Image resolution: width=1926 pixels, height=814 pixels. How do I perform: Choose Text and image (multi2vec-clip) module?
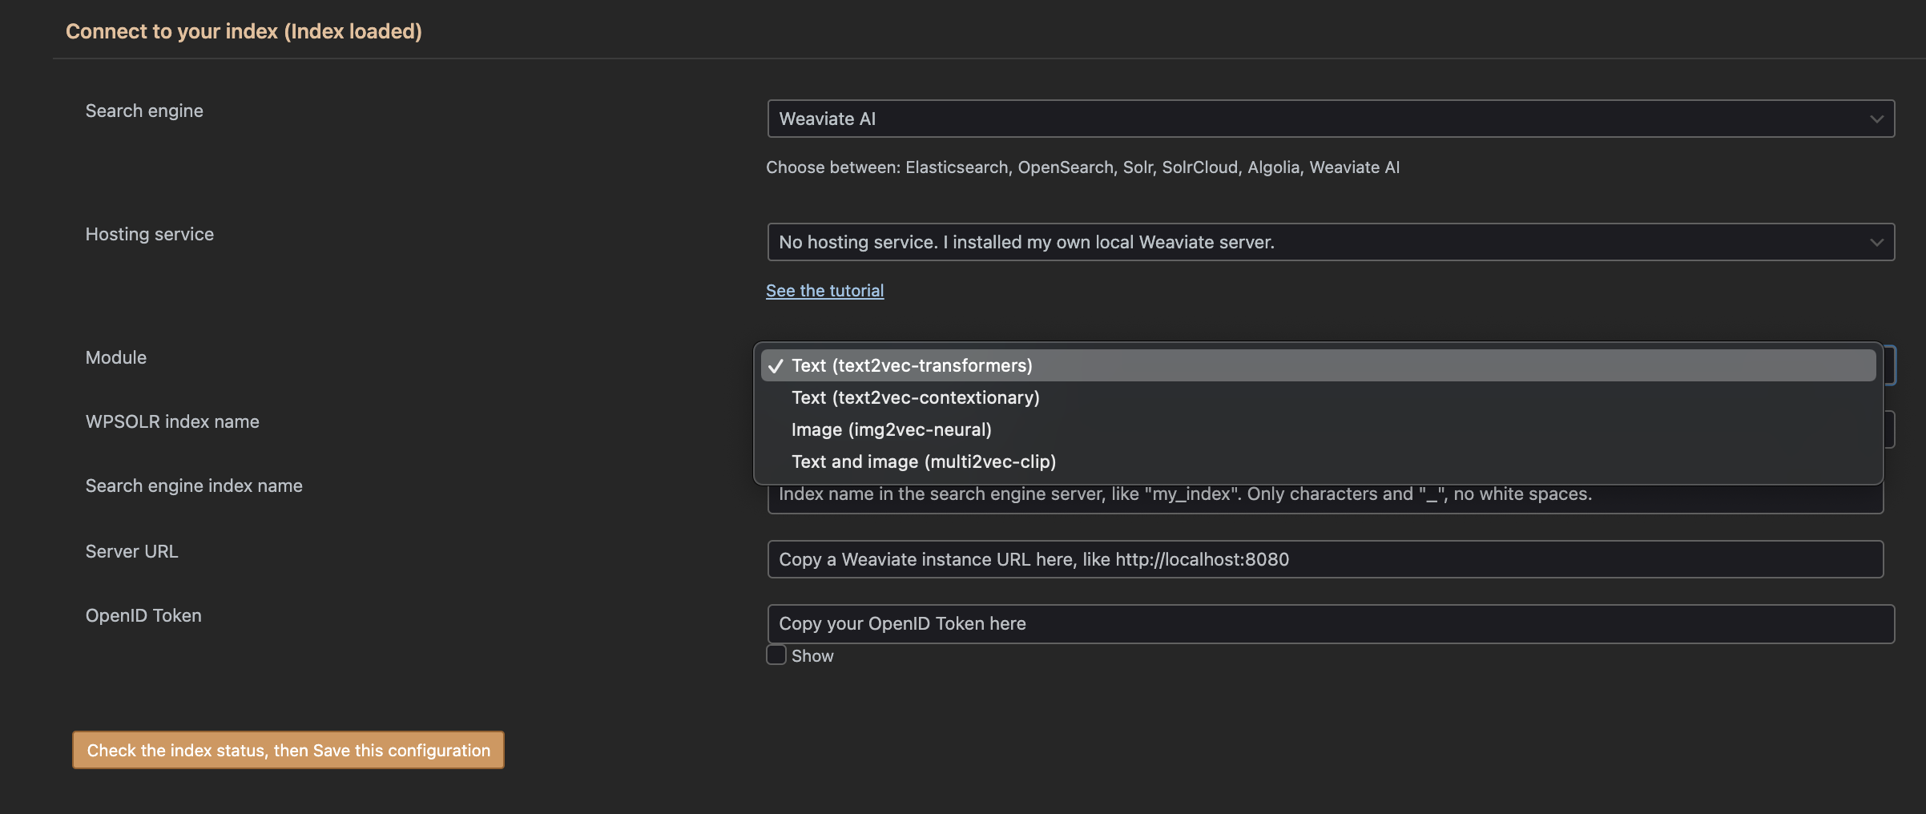click(x=924, y=461)
